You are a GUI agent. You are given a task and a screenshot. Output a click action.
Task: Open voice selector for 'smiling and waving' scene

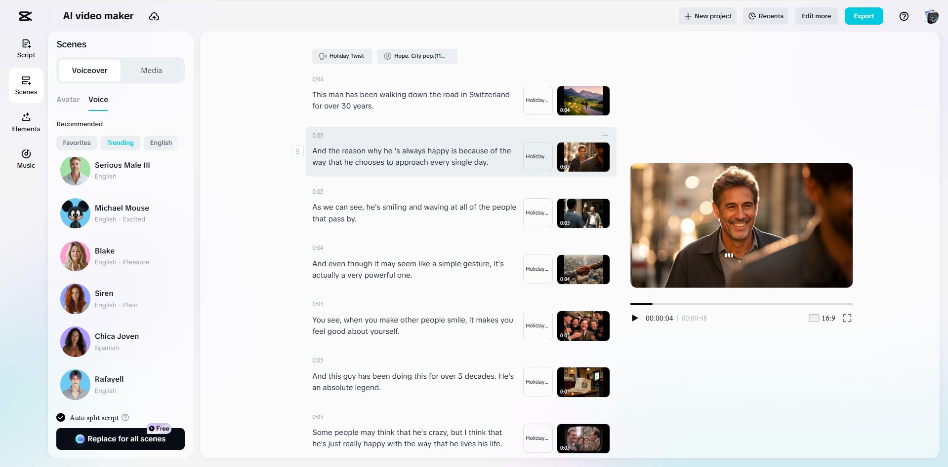tap(537, 213)
